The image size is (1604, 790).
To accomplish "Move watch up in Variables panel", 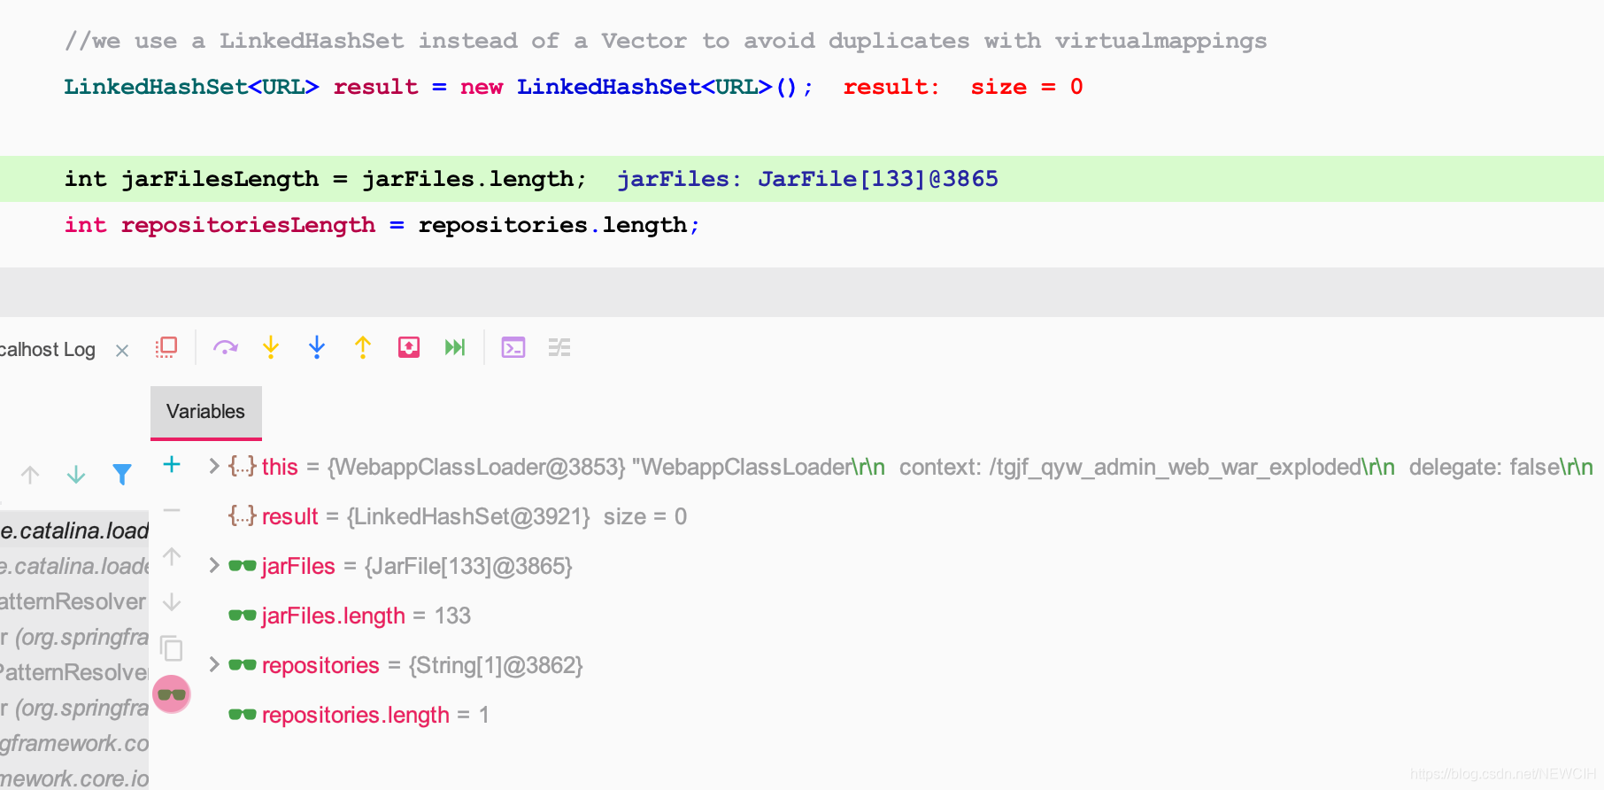I will 172,556.
